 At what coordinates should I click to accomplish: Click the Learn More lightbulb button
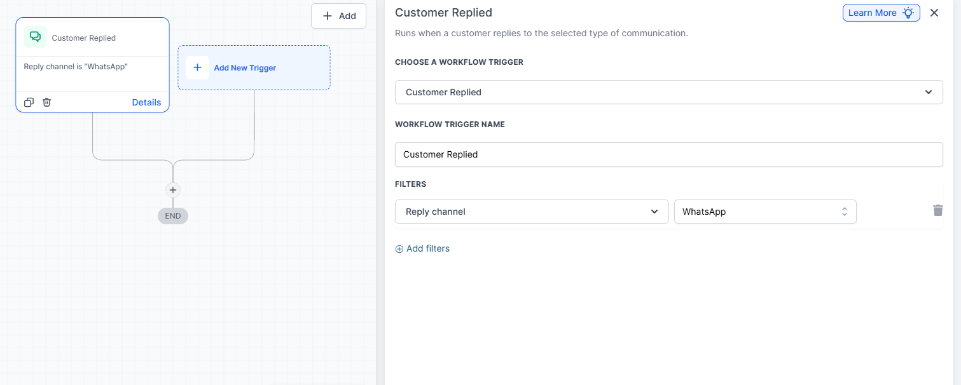881,13
